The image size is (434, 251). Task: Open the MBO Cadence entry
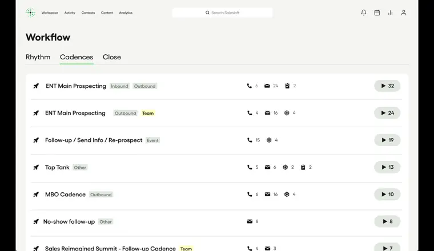click(x=65, y=195)
